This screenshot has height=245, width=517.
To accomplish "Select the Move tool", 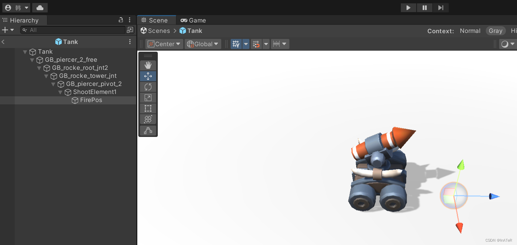I will pos(148,76).
